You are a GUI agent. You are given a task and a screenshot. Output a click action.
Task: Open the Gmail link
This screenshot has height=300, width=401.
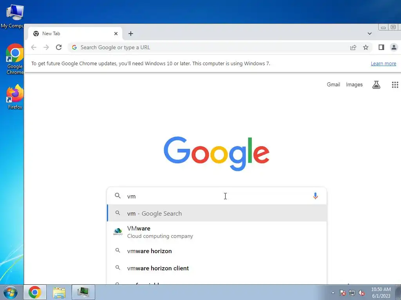tap(333, 85)
